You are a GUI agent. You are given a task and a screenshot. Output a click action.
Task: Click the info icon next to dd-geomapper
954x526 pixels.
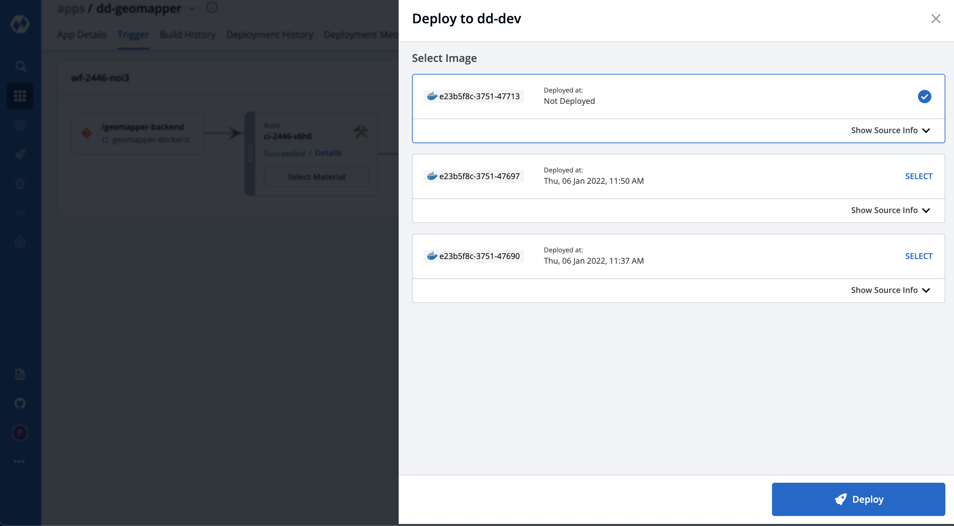click(212, 7)
